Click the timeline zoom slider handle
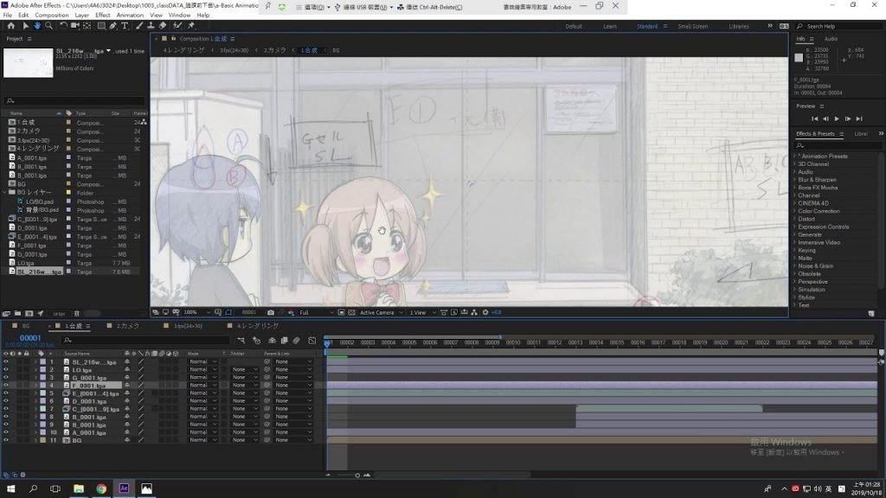 point(357,476)
